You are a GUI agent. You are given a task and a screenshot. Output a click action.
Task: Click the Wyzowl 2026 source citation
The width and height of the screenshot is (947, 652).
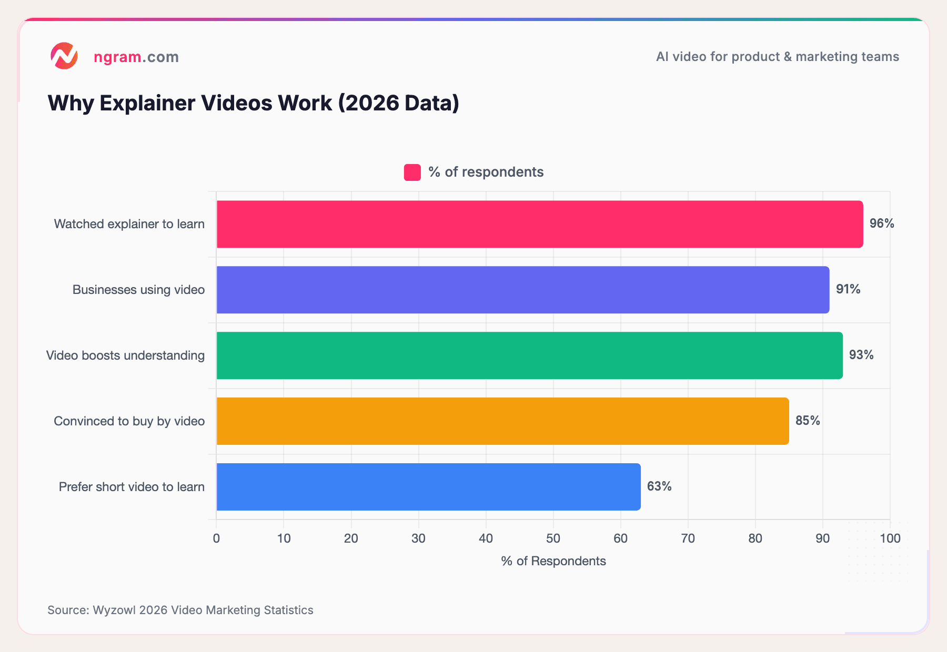180,610
